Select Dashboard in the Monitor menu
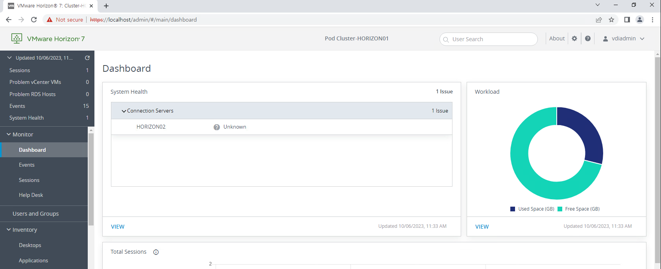 coord(44,150)
